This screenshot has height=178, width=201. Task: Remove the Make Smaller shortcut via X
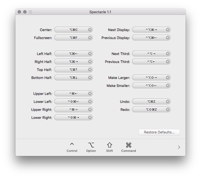pyautogui.click(x=168, y=86)
